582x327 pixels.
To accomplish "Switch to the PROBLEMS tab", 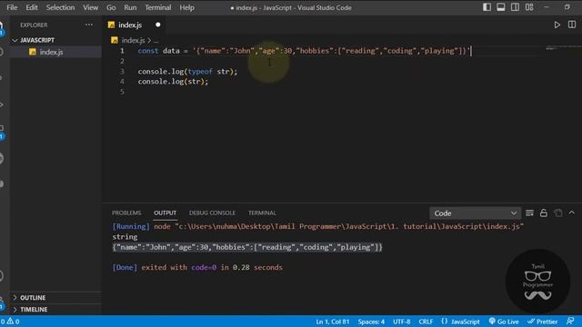I will 126,213.
